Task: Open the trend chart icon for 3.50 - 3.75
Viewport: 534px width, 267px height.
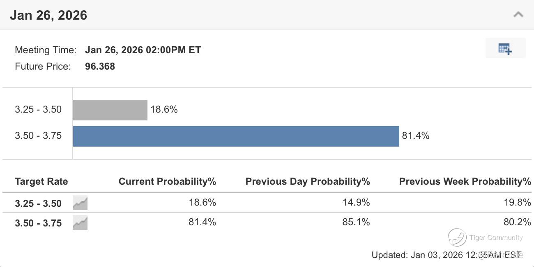Action: 80,223
